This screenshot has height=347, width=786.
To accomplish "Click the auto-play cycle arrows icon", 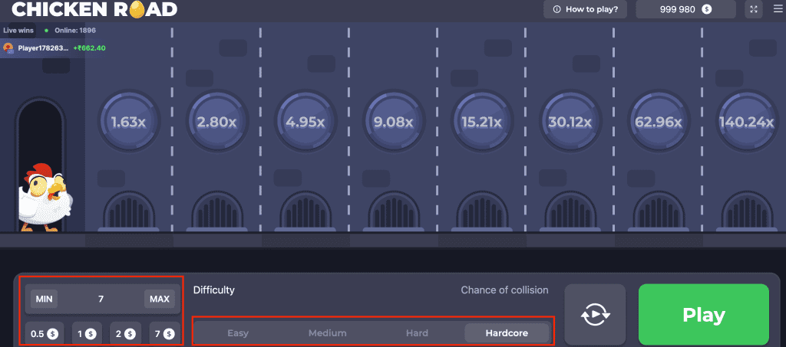I will [594, 315].
